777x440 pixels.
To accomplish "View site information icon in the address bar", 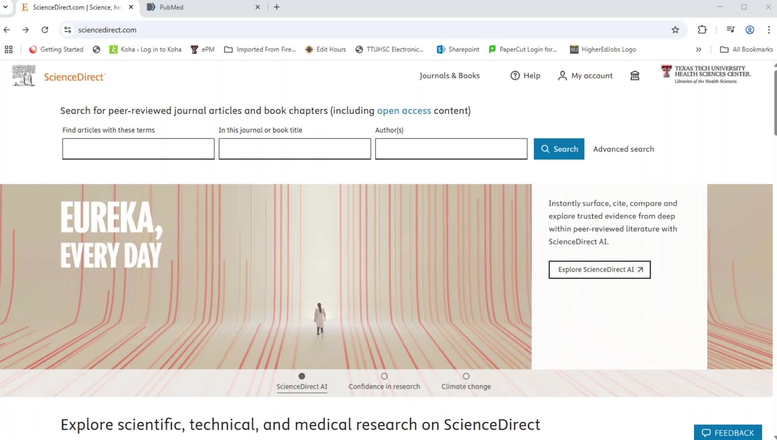I will click(x=67, y=30).
